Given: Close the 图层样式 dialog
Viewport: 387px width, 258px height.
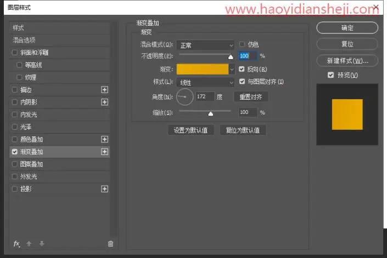Looking at the screenshot, I should click(376, 7).
